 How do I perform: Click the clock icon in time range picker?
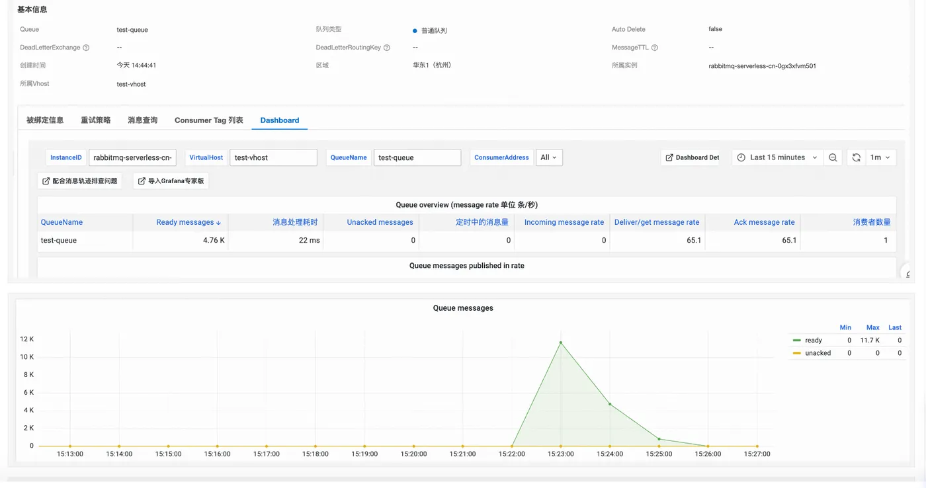pyautogui.click(x=741, y=157)
